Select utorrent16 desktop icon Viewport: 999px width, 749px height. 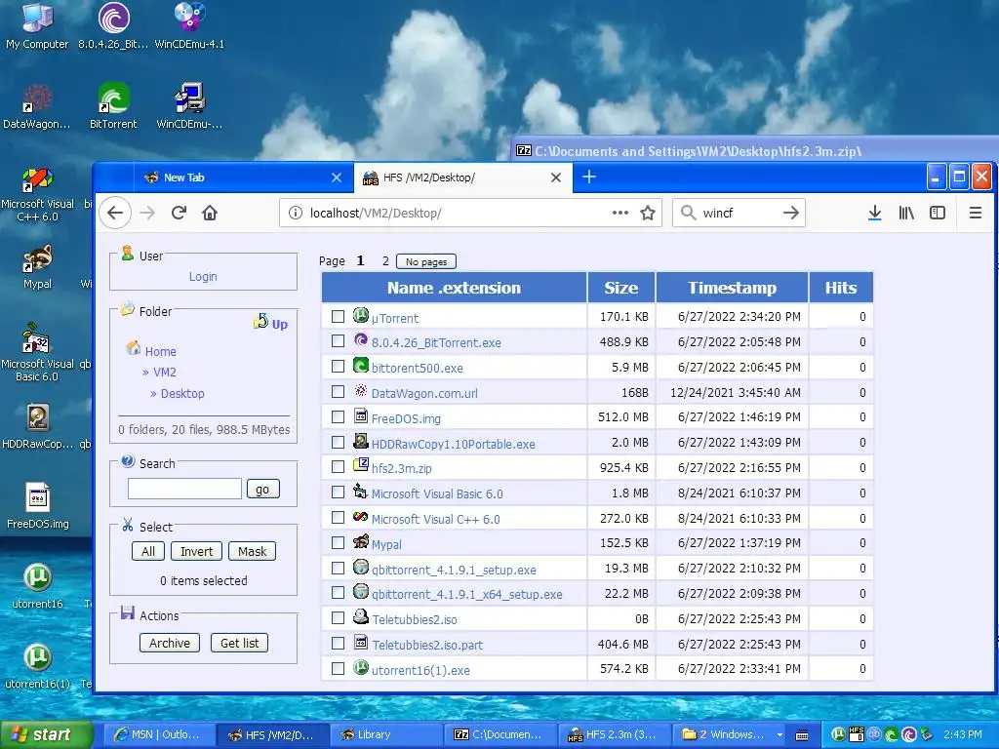[38, 586]
